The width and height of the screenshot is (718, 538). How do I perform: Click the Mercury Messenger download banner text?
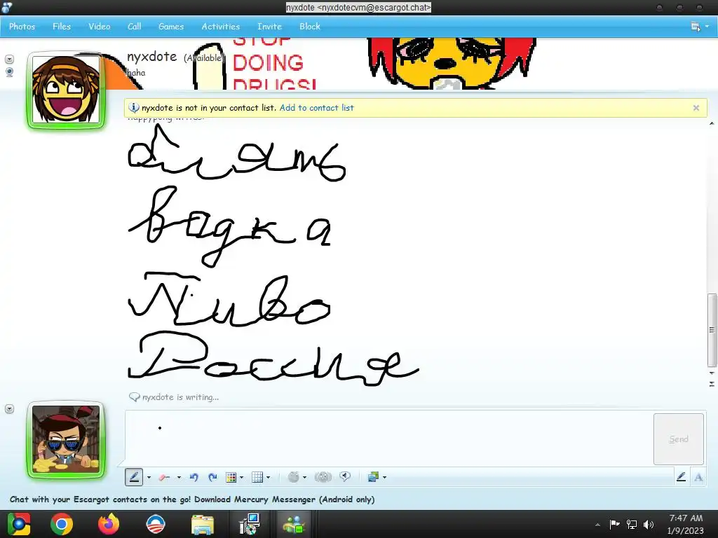coord(192,499)
